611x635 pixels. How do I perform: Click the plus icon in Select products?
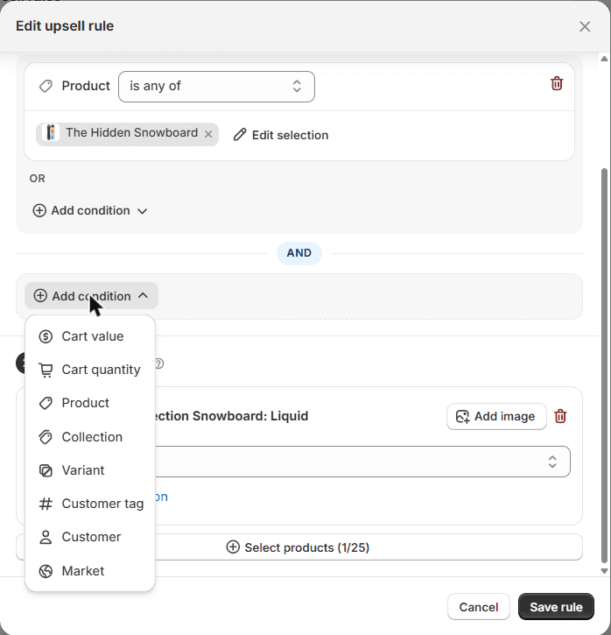(233, 547)
